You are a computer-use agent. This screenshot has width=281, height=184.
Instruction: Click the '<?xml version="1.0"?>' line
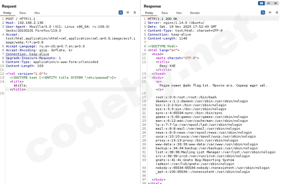(x=27, y=74)
